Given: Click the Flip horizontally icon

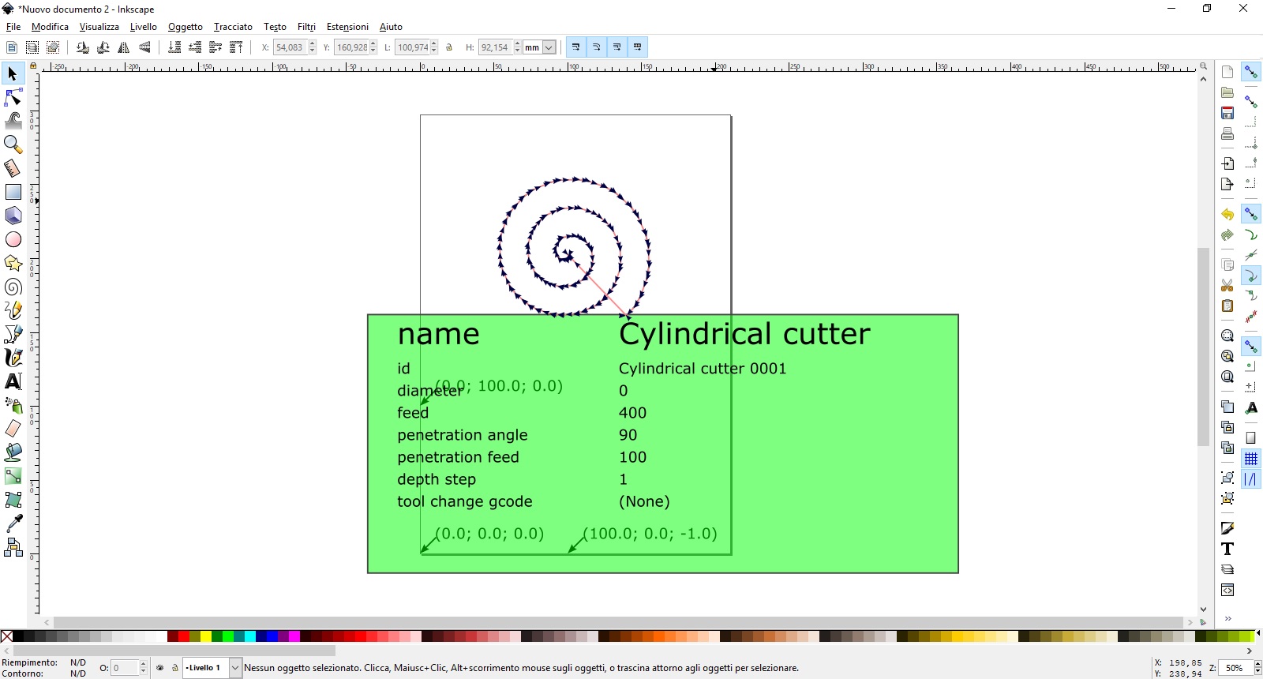Looking at the screenshot, I should [124, 47].
